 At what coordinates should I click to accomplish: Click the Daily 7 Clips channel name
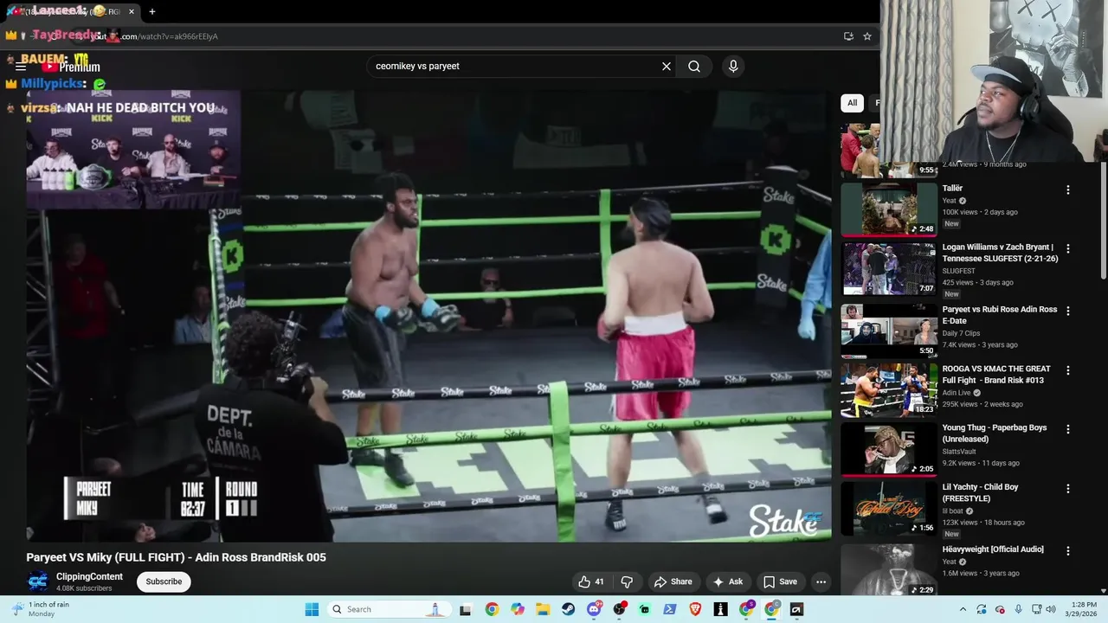point(962,334)
